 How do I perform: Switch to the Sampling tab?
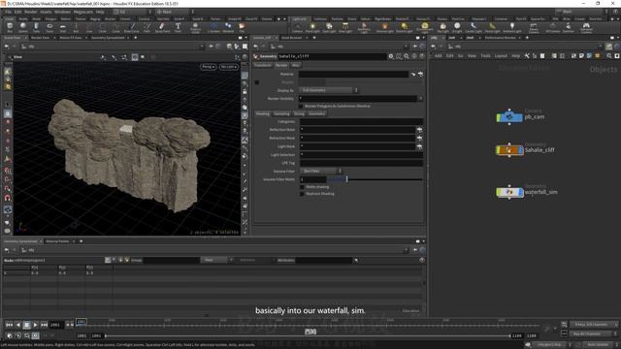click(x=281, y=113)
